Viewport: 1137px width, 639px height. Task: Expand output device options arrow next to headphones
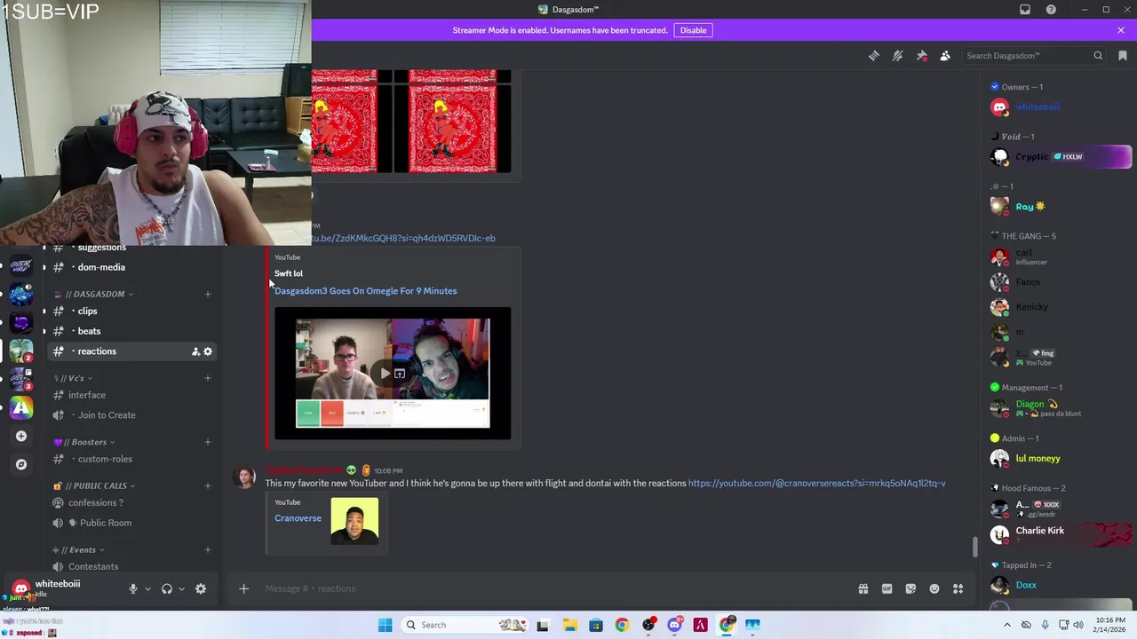(181, 588)
